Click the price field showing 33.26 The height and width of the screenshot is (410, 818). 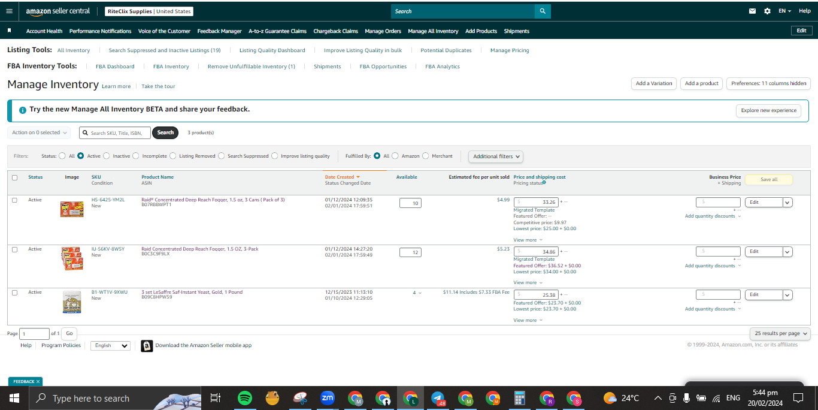[536, 203]
